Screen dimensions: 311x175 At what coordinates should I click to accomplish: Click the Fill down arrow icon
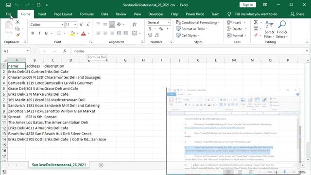(256, 29)
